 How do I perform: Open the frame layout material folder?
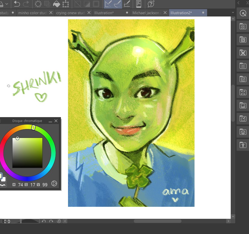click(243, 79)
